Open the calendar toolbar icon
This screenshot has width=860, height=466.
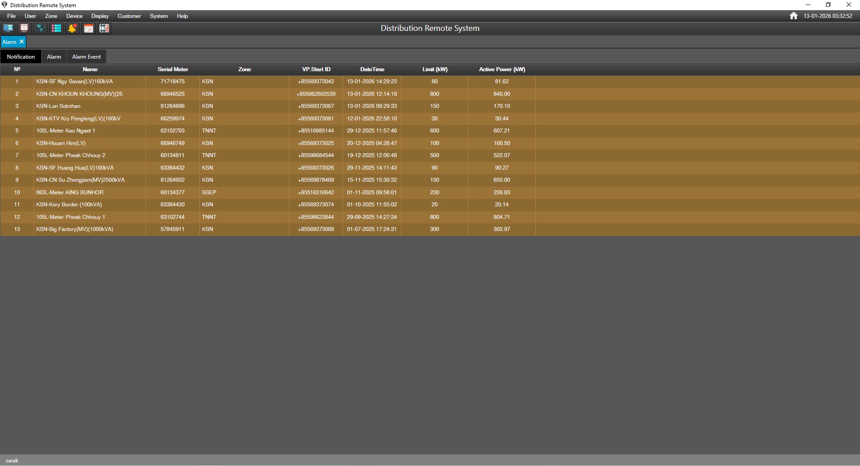point(88,28)
